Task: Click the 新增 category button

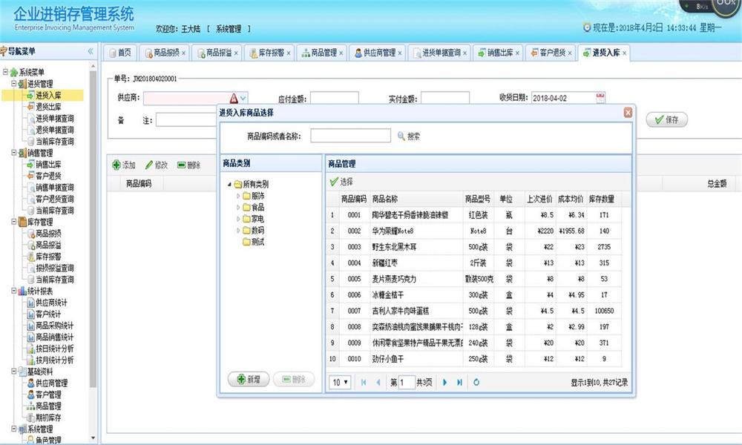Action: click(249, 379)
